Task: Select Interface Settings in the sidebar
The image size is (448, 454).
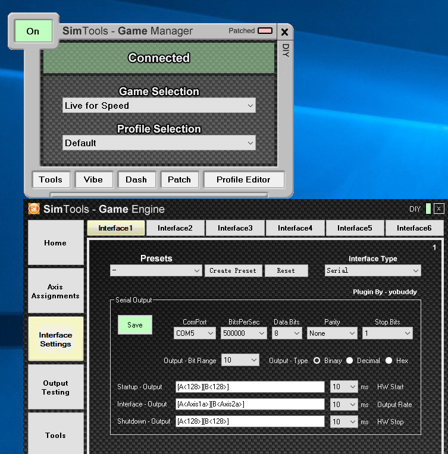Action: pyautogui.click(x=55, y=339)
